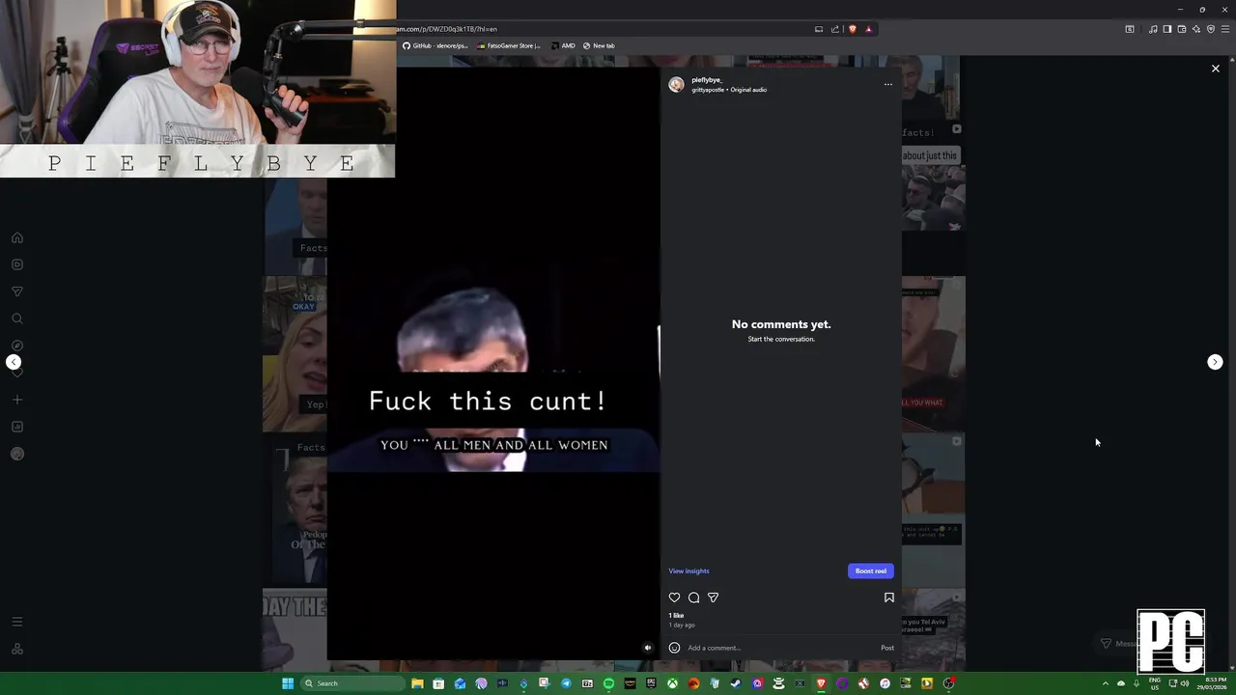1236x695 pixels.
Task: Open the music note toolbar icon
Action: tap(1153, 29)
